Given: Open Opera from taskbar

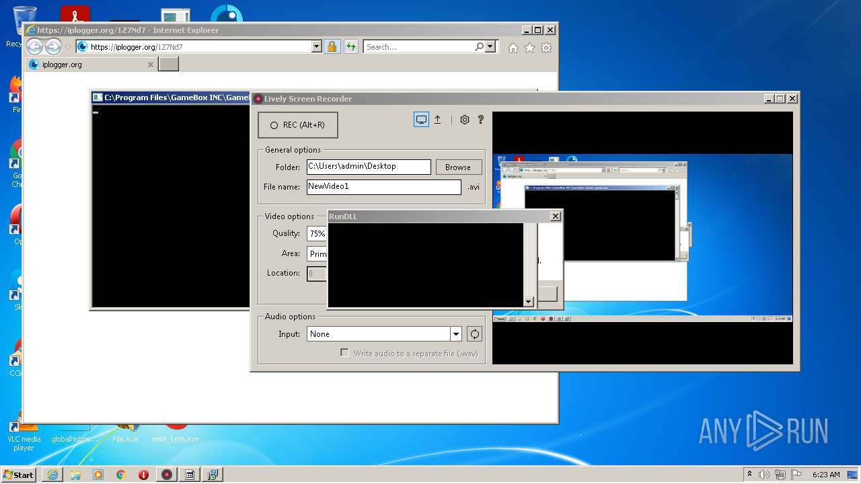Looking at the screenshot, I should pos(143,475).
